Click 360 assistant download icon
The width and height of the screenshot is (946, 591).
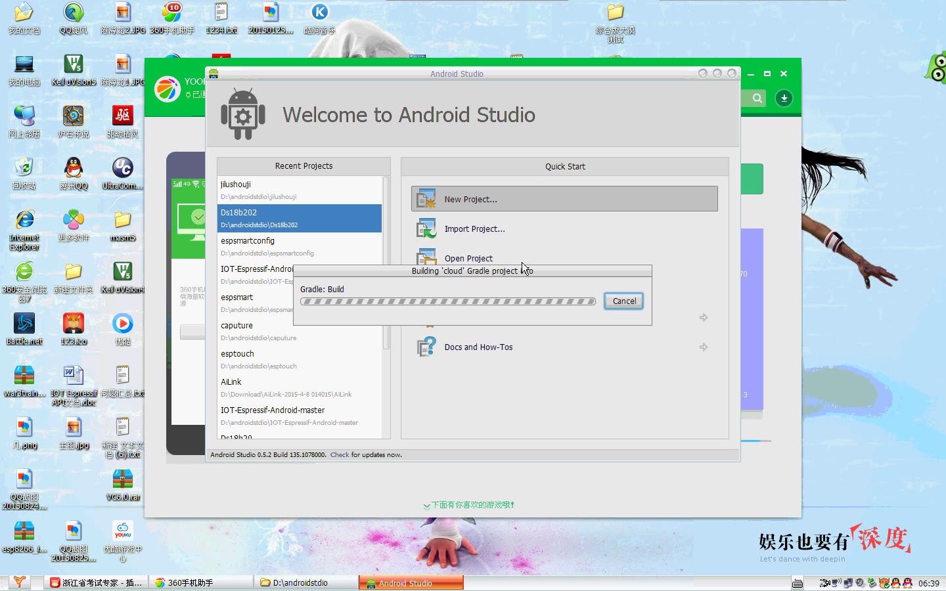pos(784,98)
